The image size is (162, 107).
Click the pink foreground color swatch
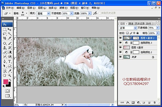[6, 82]
